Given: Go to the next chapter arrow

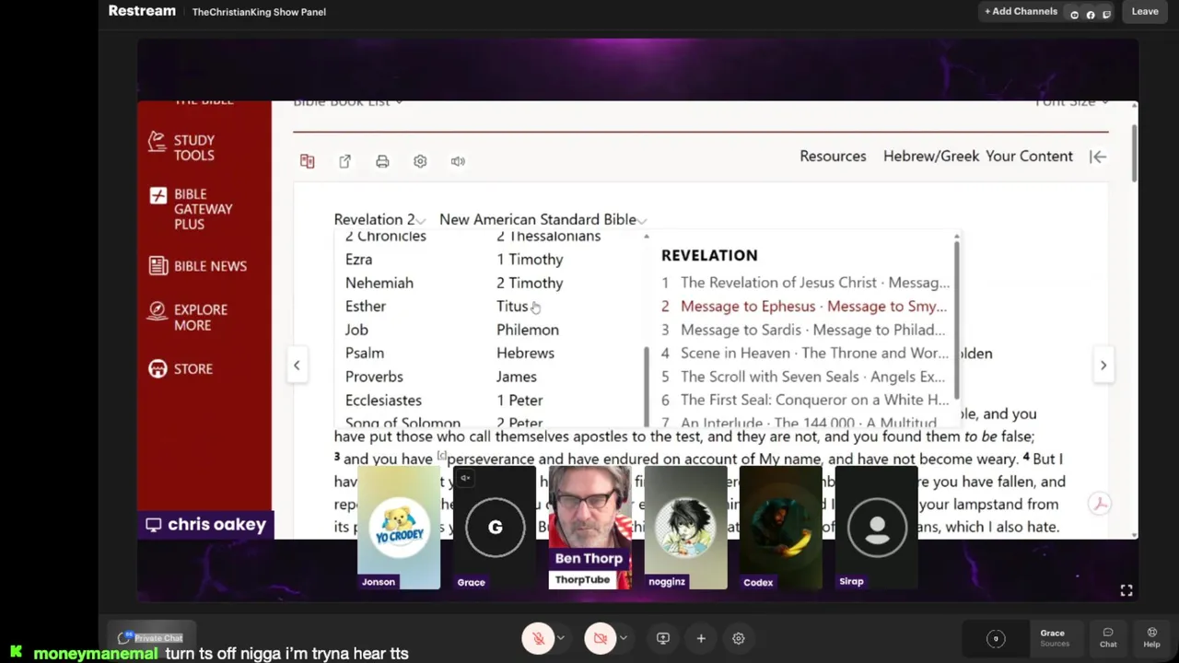Looking at the screenshot, I should (1103, 366).
